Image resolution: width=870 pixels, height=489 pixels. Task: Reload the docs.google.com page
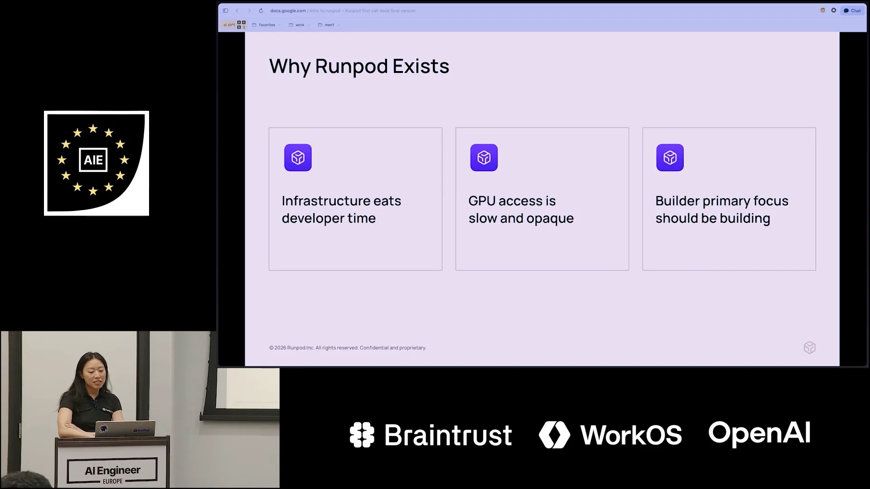[x=261, y=10]
